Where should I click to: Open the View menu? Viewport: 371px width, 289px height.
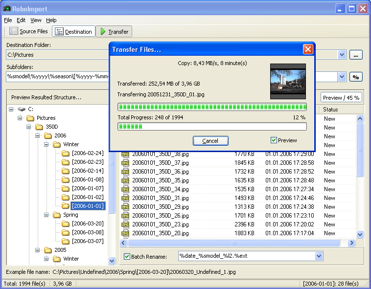(36, 20)
